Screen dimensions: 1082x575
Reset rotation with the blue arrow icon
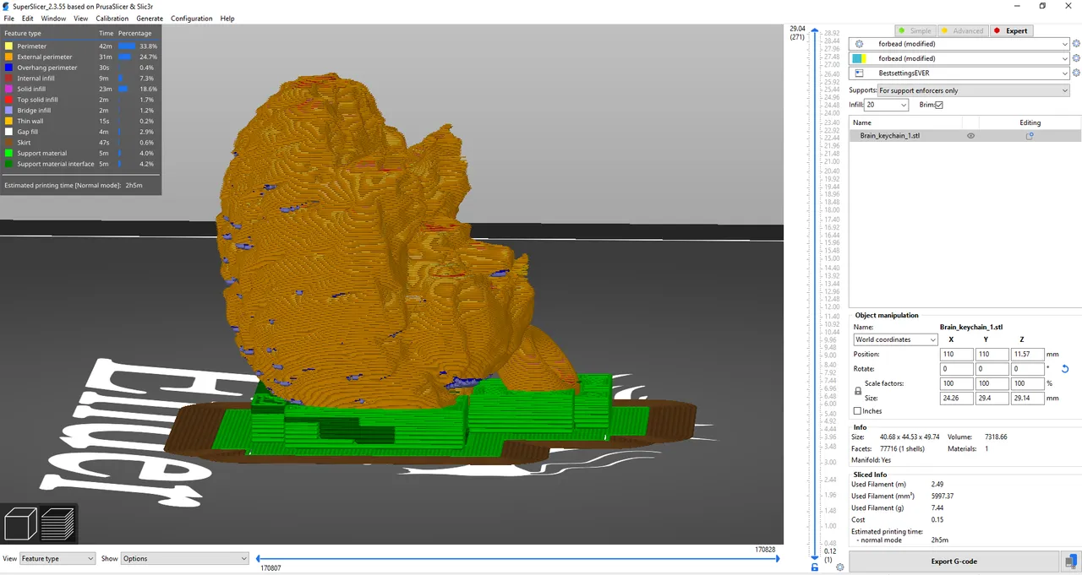click(x=1064, y=369)
